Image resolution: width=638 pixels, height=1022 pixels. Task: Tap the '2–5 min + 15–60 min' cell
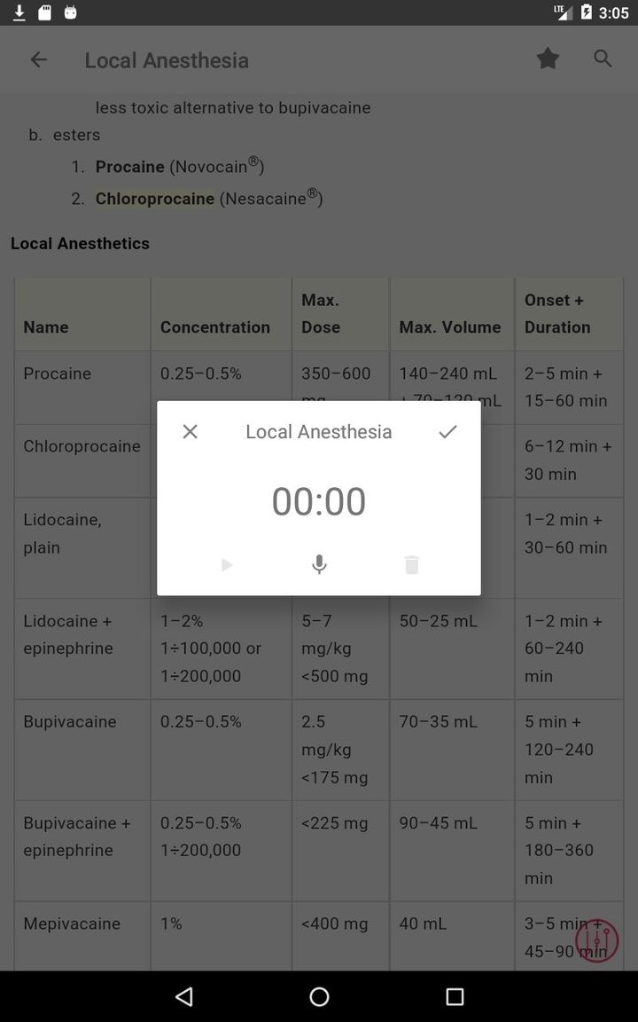tap(569, 387)
